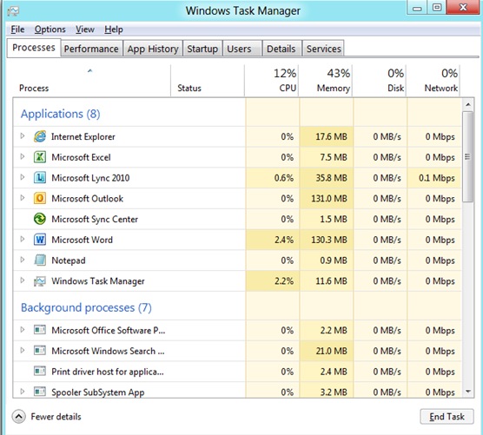Click the Windows Task Manager row icon
The height and width of the screenshot is (435, 483).
pyautogui.click(x=40, y=280)
